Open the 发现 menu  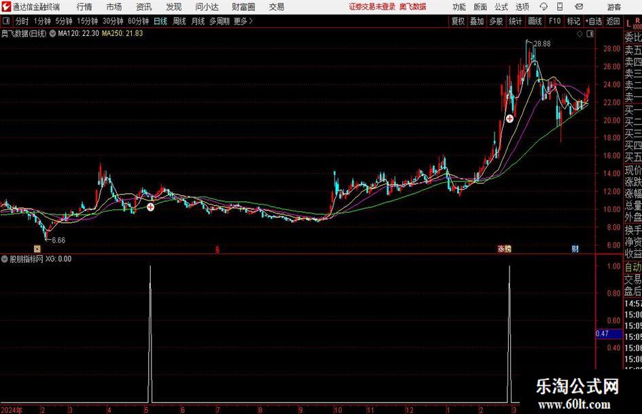tap(174, 7)
